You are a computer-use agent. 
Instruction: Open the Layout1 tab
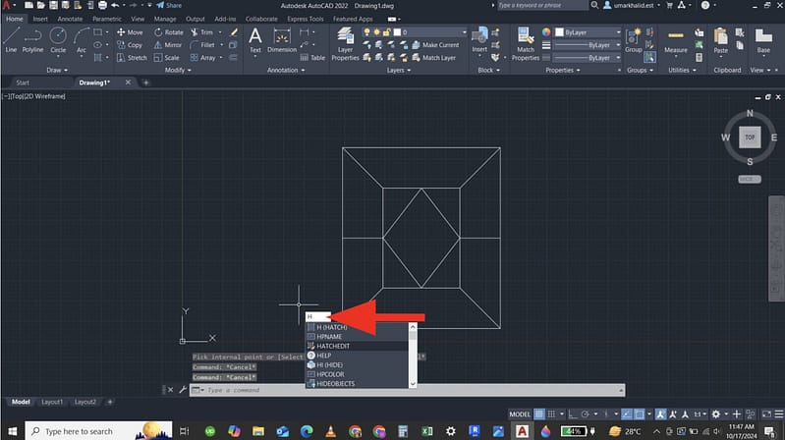(52, 402)
